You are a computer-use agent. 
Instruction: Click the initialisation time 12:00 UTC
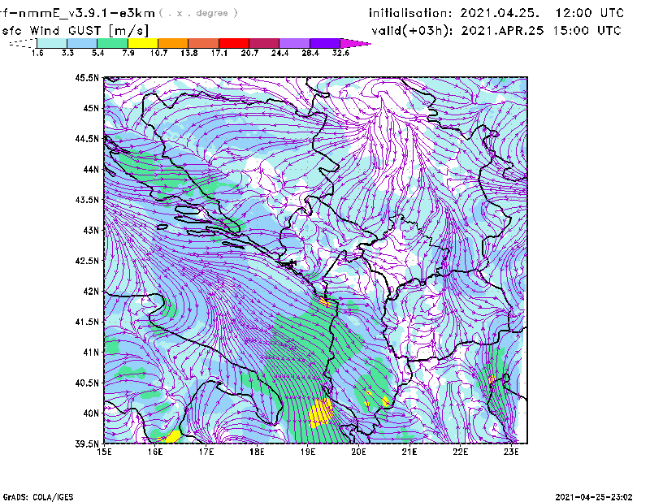point(590,13)
